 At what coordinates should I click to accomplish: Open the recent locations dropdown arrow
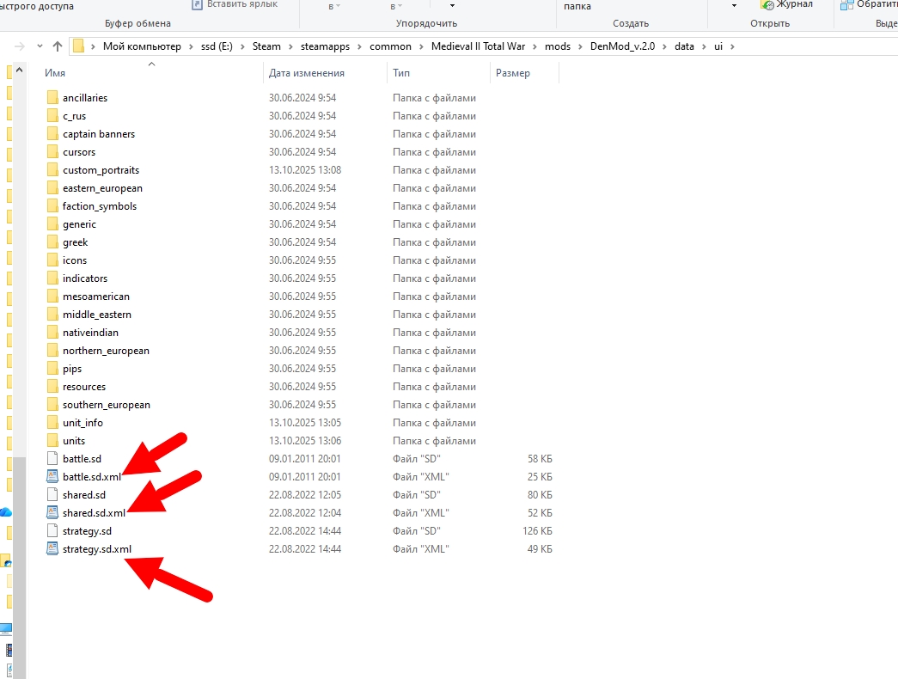[40, 46]
